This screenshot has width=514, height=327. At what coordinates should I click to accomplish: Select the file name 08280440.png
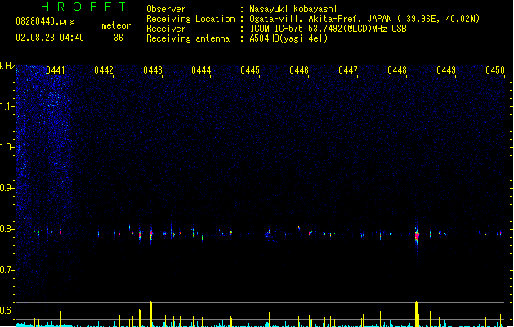45,21
